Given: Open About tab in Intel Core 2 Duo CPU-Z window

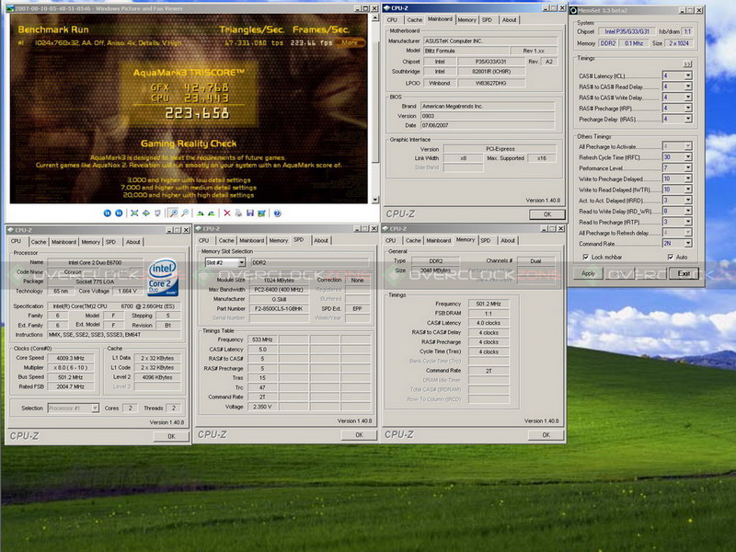Looking at the screenshot, I should [x=132, y=242].
